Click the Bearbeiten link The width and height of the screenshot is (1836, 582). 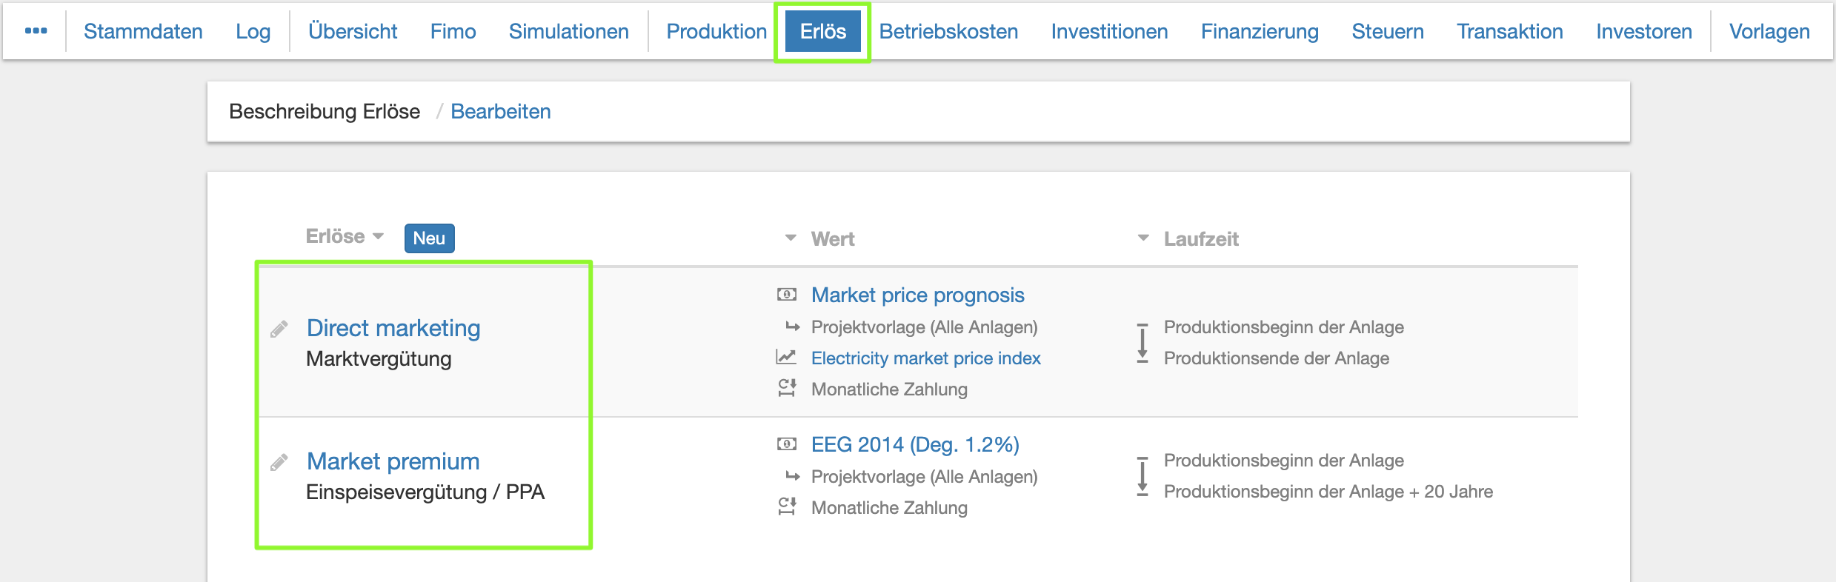tap(500, 111)
